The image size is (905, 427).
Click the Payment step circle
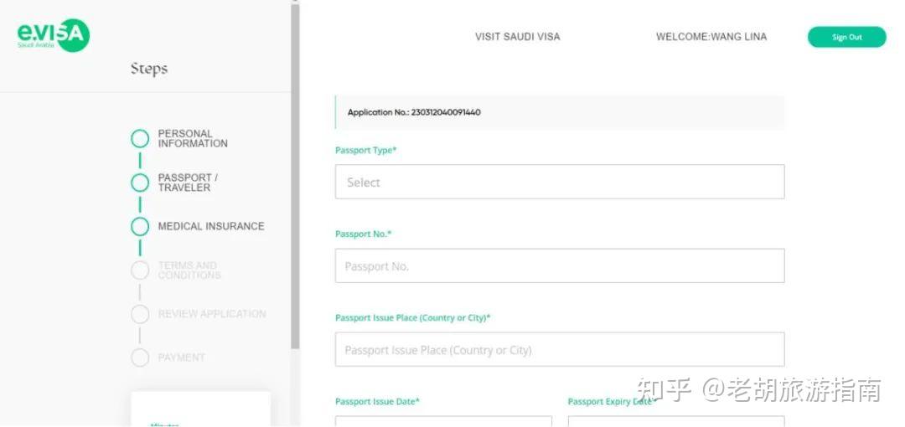[x=140, y=358]
